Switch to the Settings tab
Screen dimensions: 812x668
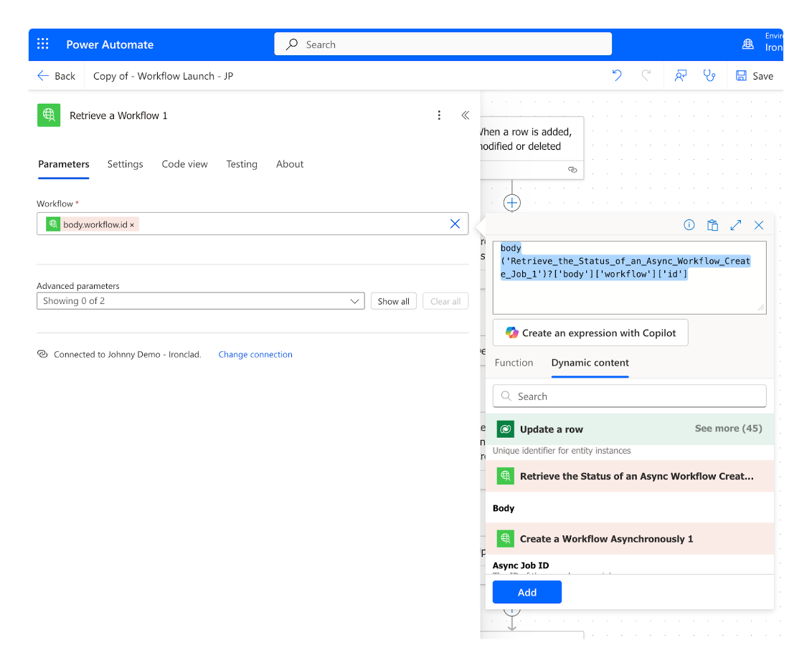pyautogui.click(x=125, y=164)
